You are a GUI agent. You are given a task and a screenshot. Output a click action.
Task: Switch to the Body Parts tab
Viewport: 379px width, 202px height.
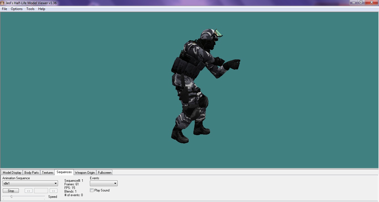[32, 173]
